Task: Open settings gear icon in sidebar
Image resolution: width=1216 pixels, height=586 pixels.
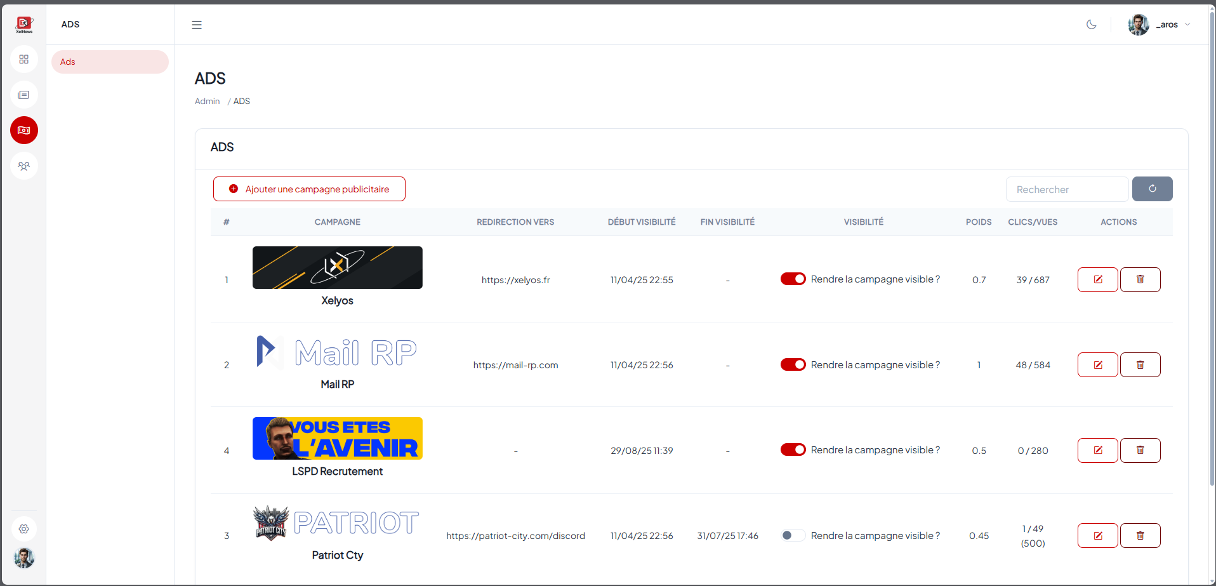Action: [x=24, y=529]
